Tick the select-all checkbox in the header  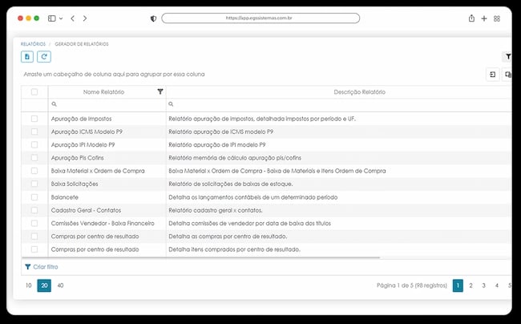[x=34, y=92]
